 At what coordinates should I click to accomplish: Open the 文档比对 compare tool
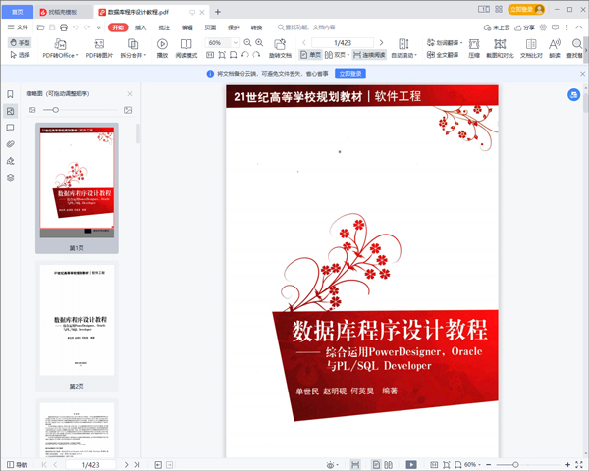point(531,48)
